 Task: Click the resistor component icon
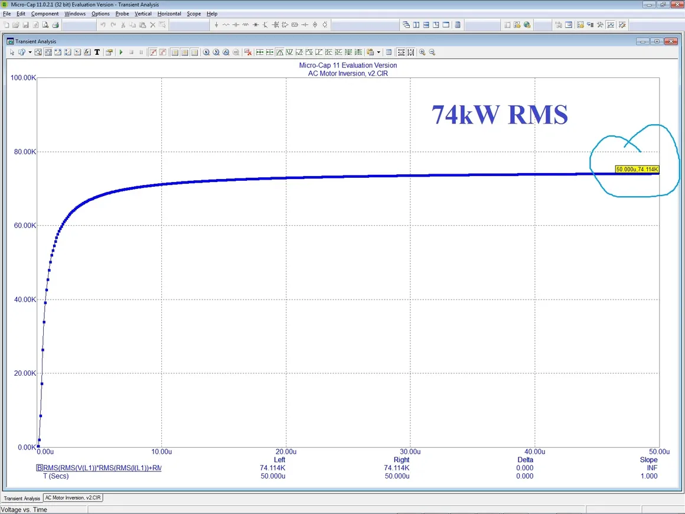click(226, 25)
